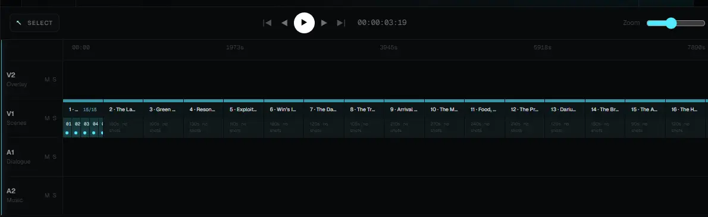Select scene clip '9 · Arrival ...'

(x=405, y=118)
